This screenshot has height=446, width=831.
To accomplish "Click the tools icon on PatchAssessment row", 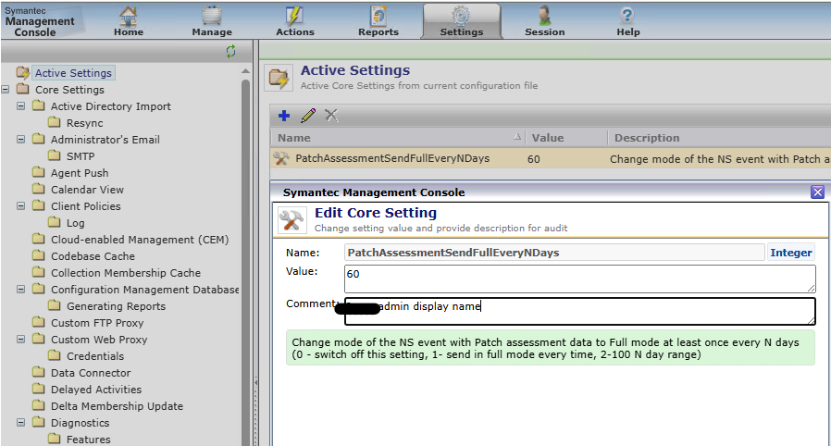I will click(281, 158).
